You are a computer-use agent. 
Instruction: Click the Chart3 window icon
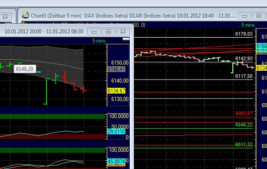(25, 15)
